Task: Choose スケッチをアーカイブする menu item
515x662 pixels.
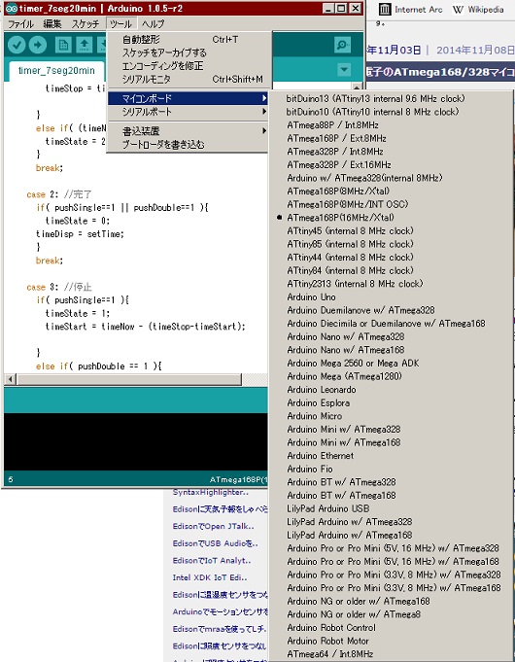Action: coord(189,52)
